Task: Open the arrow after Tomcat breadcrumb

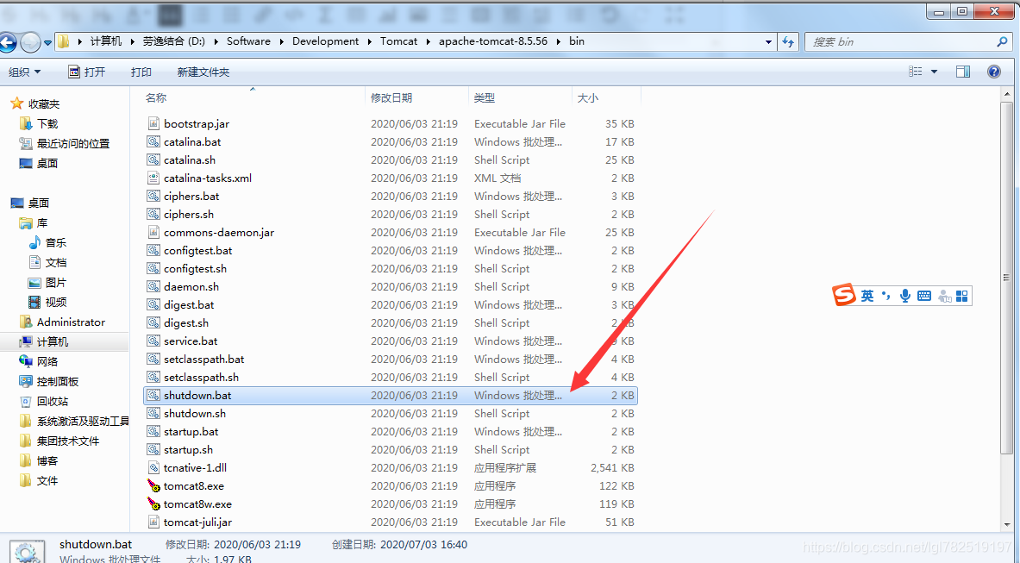Action: pyautogui.click(x=428, y=41)
